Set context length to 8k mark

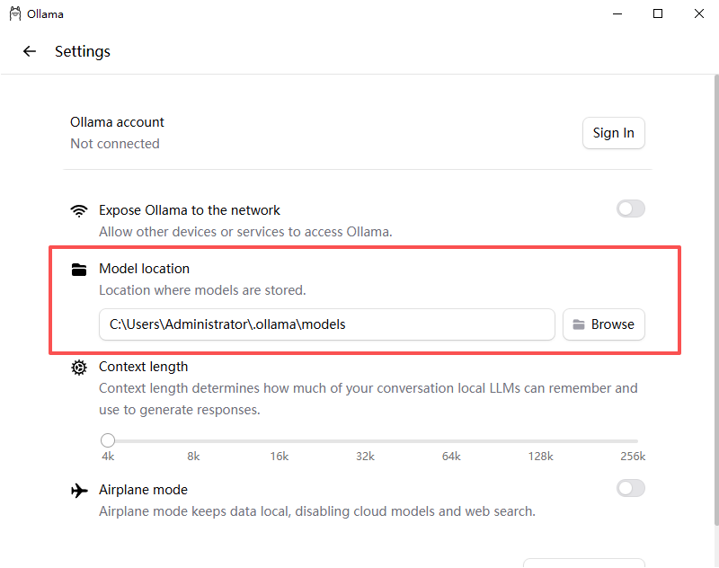pos(193,457)
